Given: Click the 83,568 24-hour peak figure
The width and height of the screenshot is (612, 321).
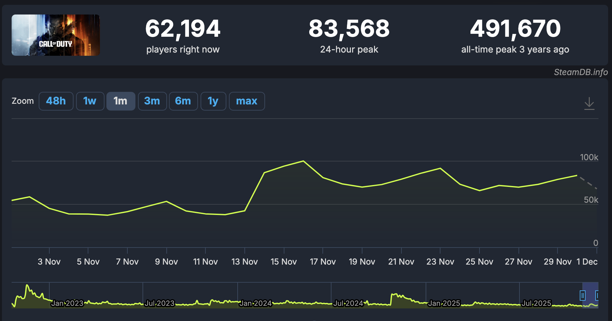Looking at the screenshot, I should pos(349,29).
